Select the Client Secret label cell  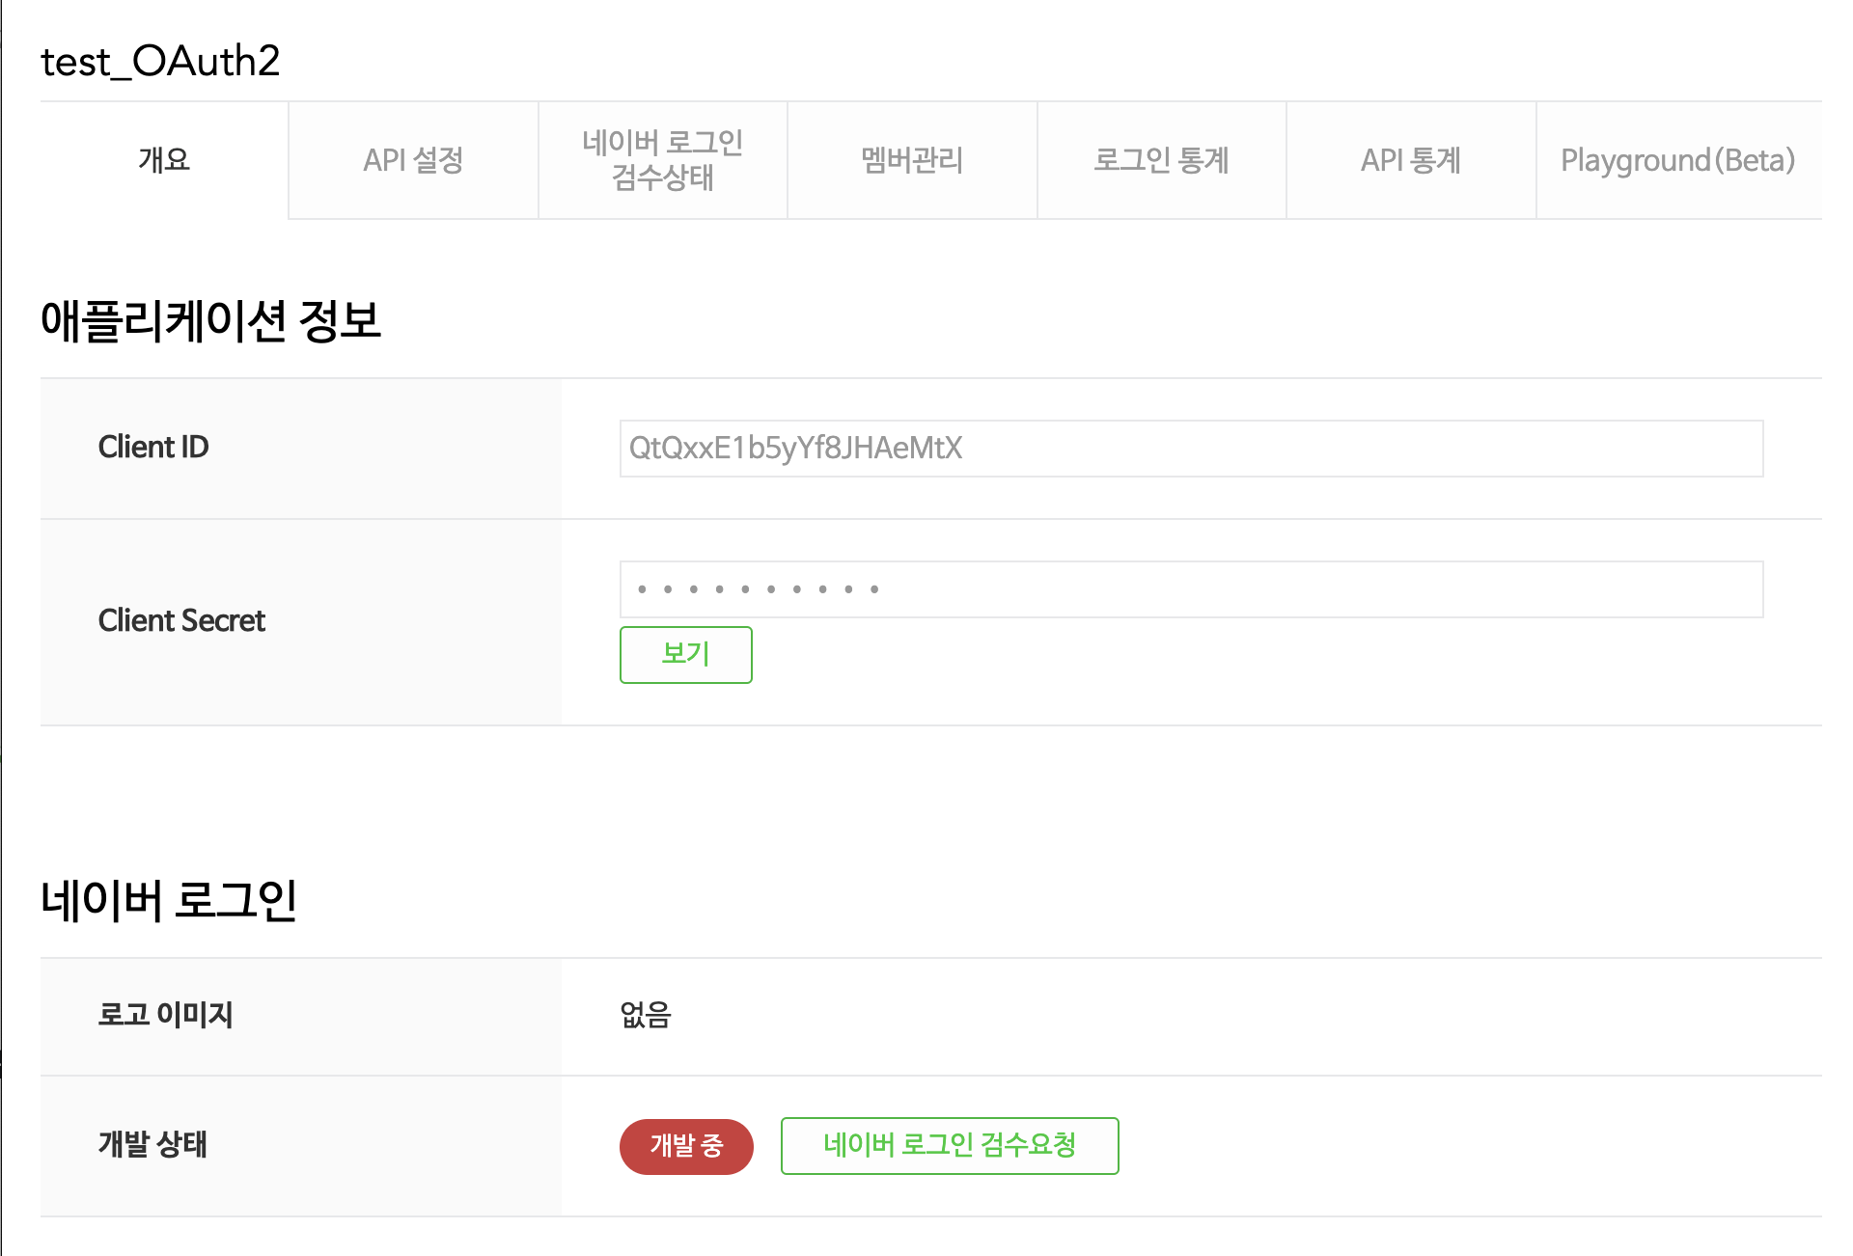[181, 621]
